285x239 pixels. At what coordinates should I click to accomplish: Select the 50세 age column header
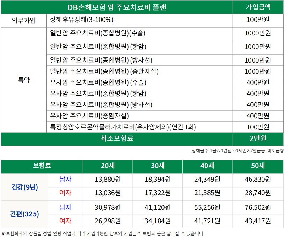[258, 166]
